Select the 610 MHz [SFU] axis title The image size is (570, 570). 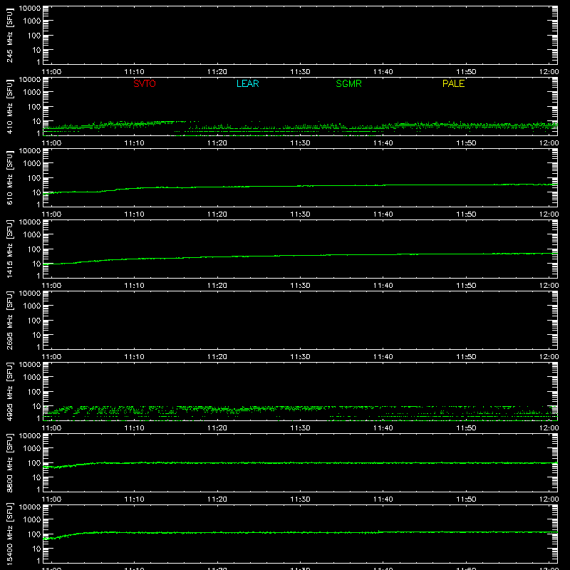9,177
